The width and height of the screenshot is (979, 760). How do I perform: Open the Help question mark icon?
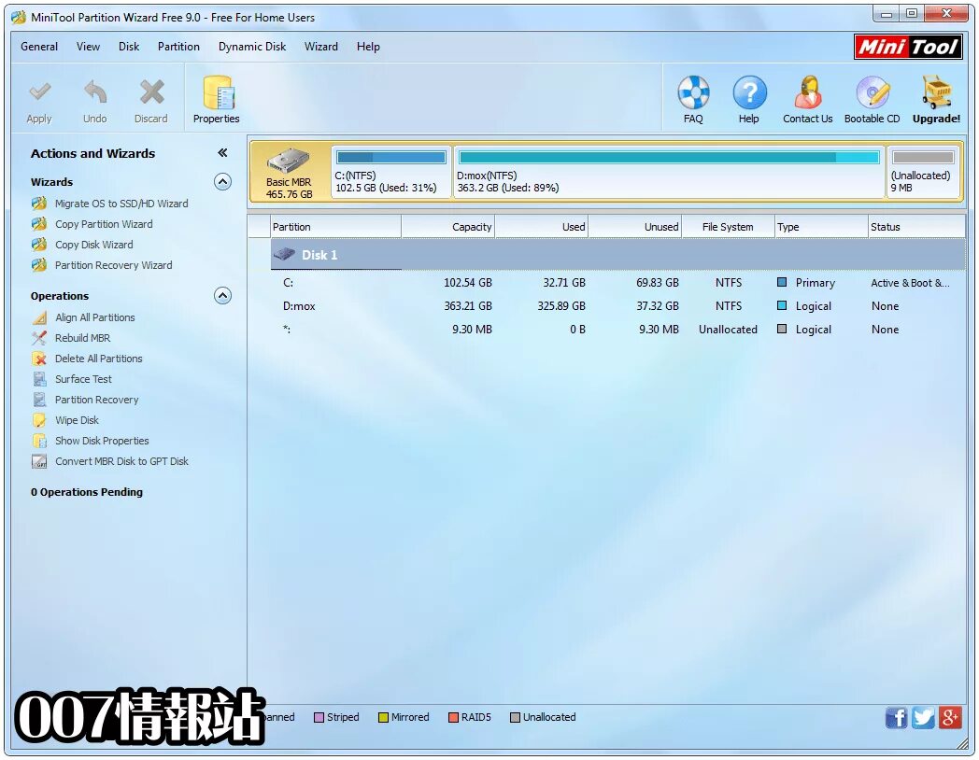coord(749,92)
